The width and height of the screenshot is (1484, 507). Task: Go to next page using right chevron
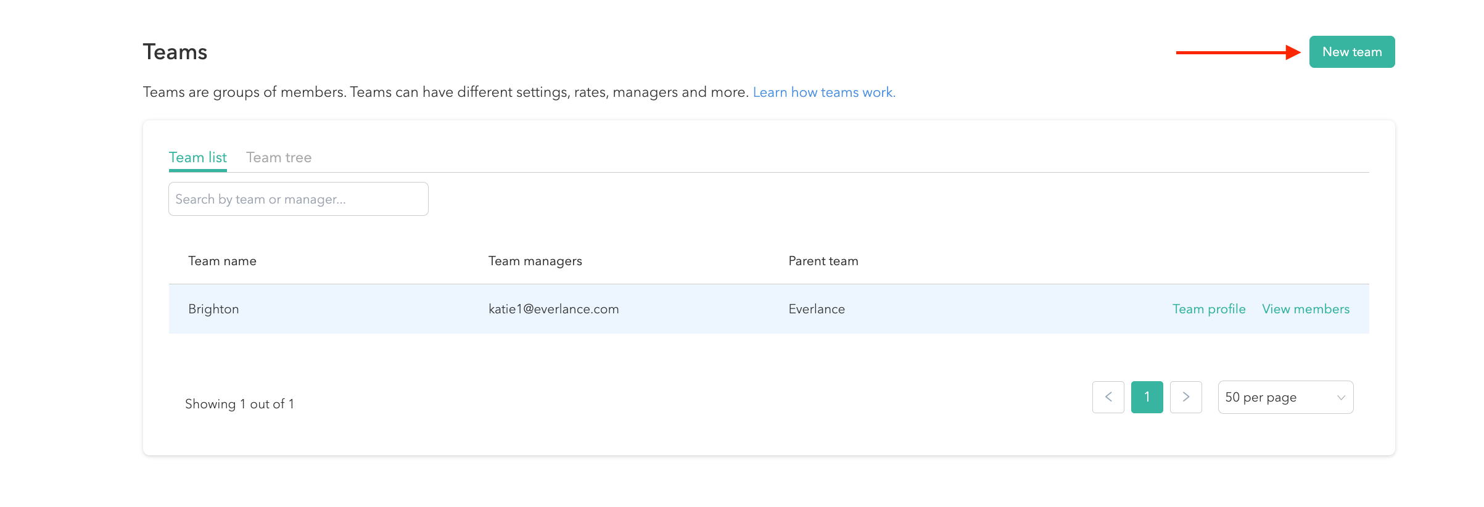1185,397
